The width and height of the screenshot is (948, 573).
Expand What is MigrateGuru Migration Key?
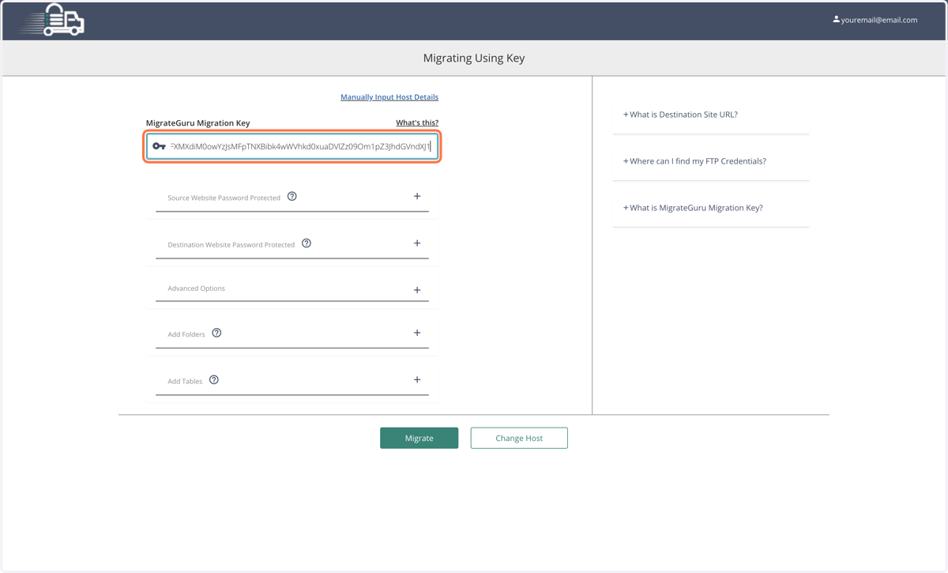click(x=693, y=208)
